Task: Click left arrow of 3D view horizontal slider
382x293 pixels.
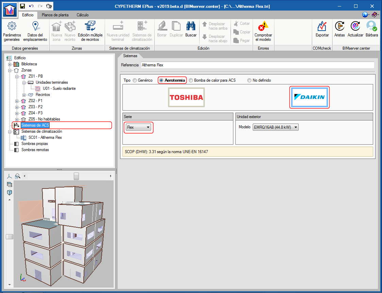Action: click(x=24, y=176)
